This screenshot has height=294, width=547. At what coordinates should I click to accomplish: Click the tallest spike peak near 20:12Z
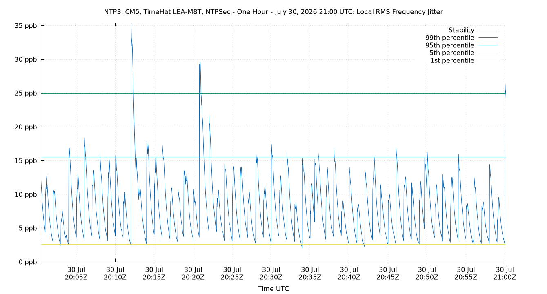pyautogui.click(x=131, y=24)
